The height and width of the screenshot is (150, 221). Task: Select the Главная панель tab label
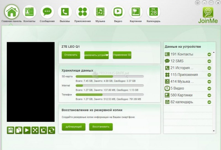click(12, 21)
